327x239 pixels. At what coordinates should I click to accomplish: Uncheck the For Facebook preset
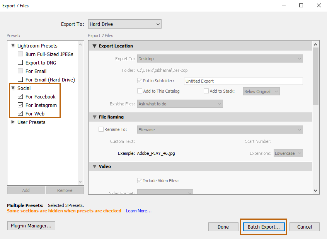coord(20,97)
